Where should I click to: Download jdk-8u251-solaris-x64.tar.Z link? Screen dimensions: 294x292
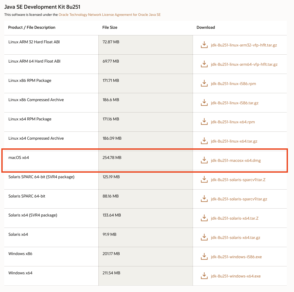[235, 218]
